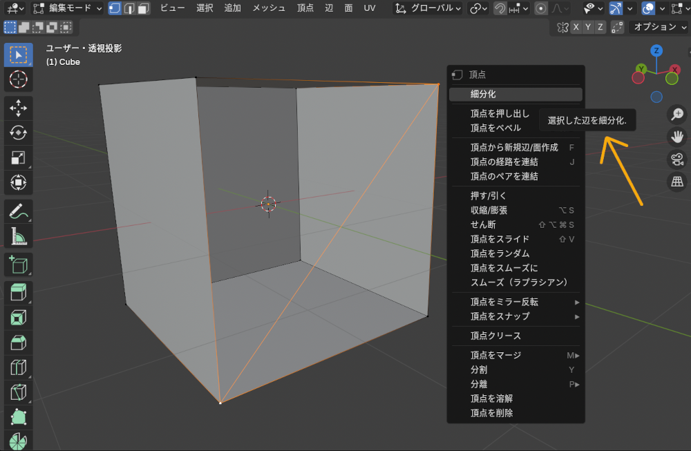Viewport: 691px width, 451px height.
Task: Click the viewport zoom magnifier icon
Action: (x=677, y=114)
